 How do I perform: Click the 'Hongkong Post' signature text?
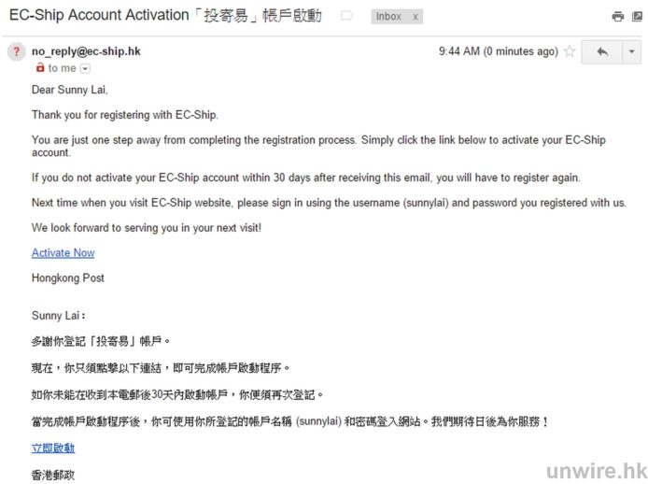point(68,278)
